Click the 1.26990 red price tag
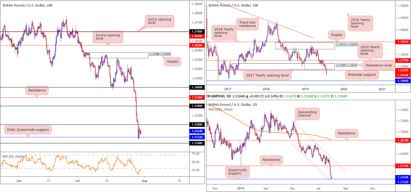The image size is (411, 192). pos(197,36)
